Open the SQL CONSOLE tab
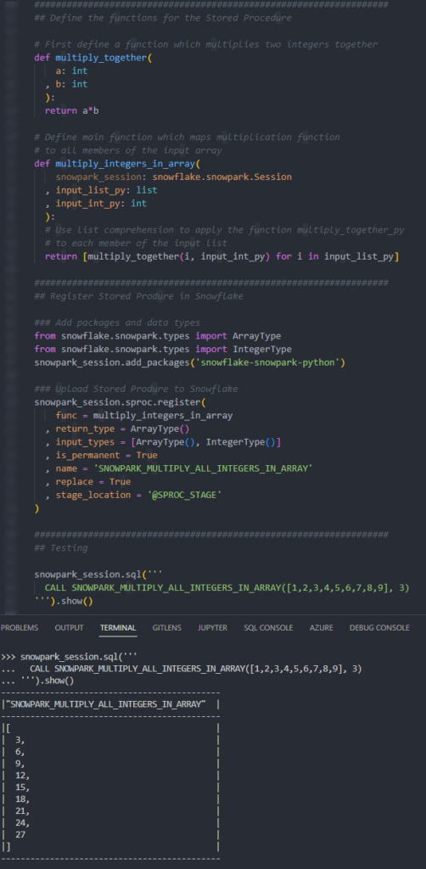 (268, 628)
